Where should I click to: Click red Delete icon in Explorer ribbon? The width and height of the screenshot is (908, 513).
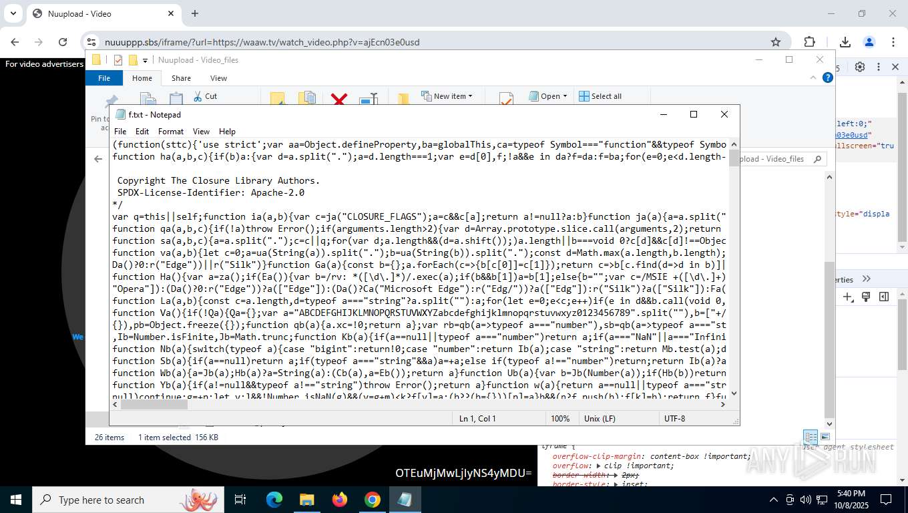click(x=339, y=99)
